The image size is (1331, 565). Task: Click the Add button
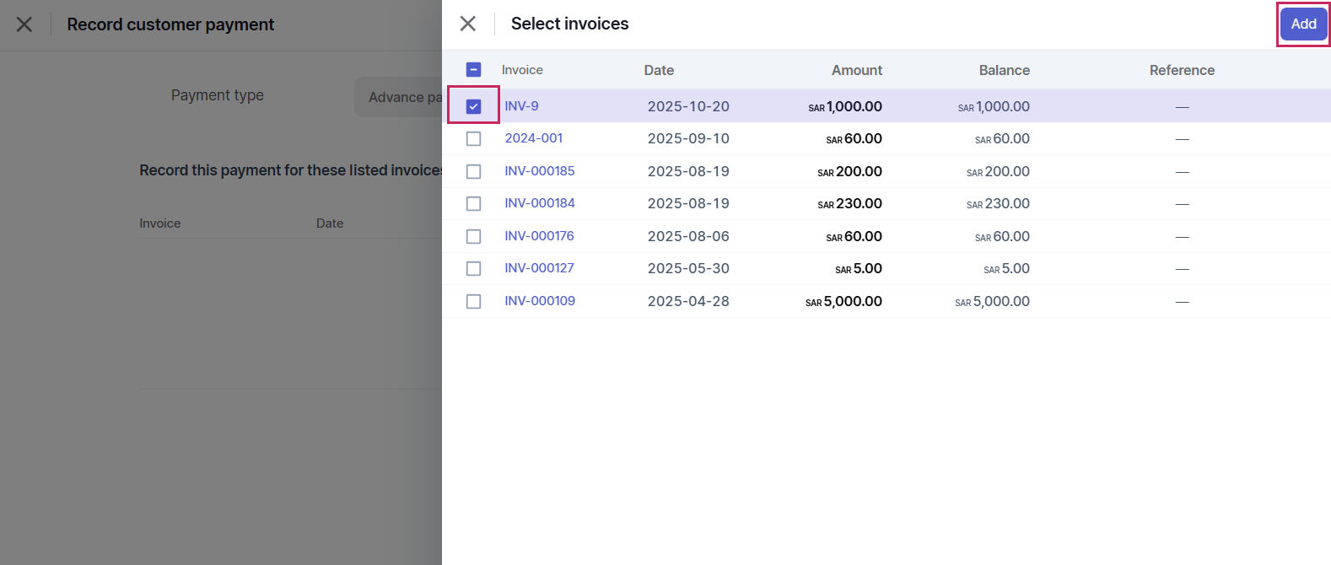[1303, 24]
